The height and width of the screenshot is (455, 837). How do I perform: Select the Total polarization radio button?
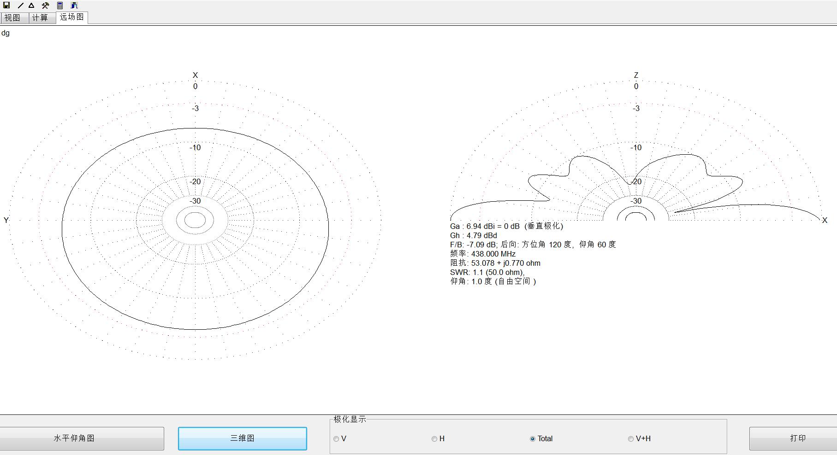click(x=533, y=439)
